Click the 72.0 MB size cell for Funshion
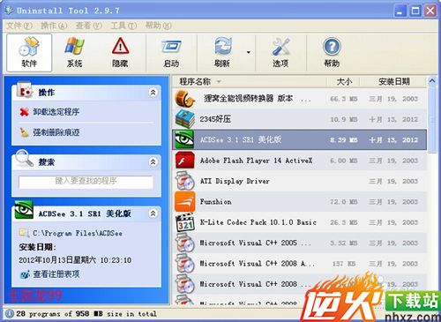441x322 pixels. click(x=343, y=202)
